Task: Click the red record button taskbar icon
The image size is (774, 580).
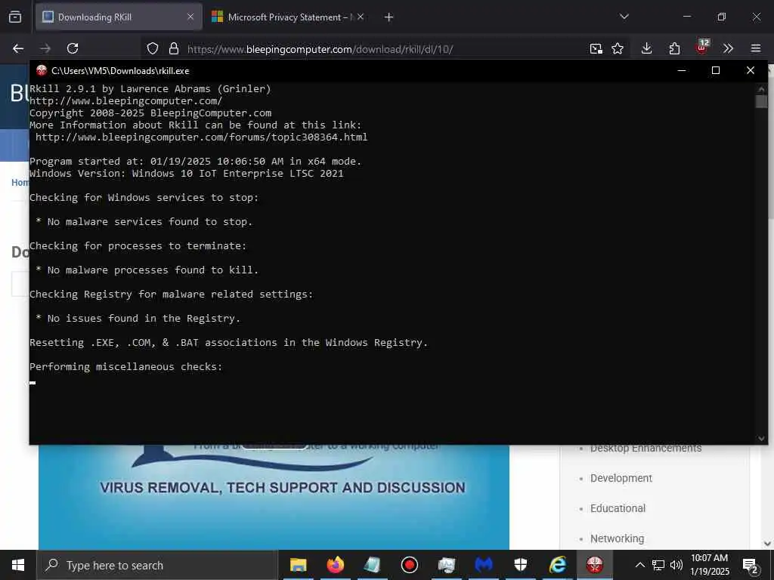Action: (409, 565)
